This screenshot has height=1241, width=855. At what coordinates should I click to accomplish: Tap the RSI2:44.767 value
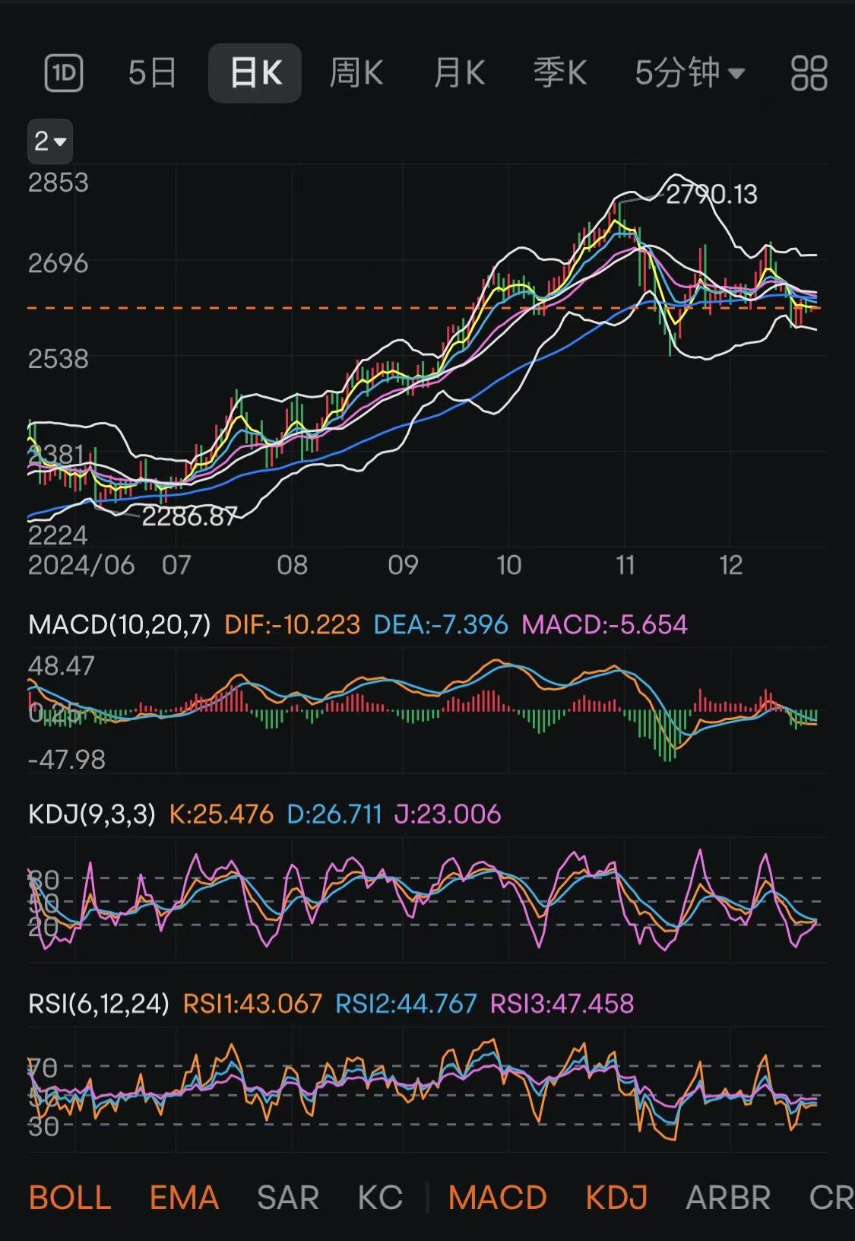pos(407,1004)
